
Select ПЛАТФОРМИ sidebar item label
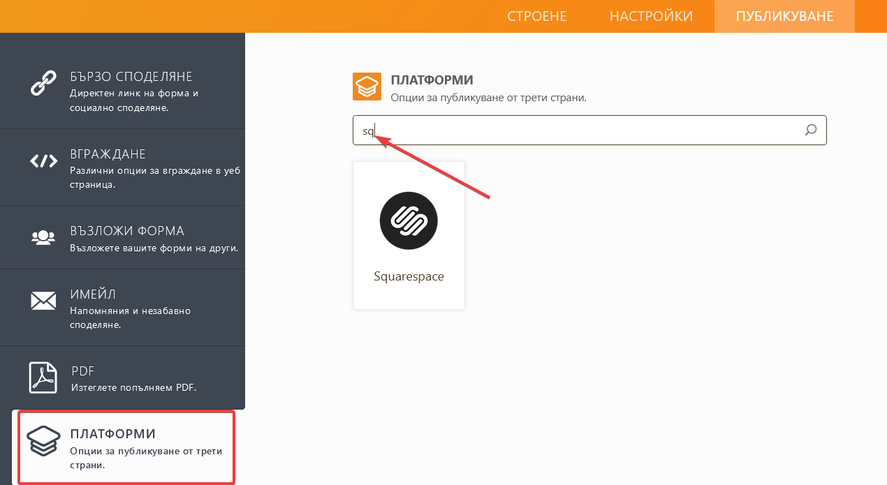[x=112, y=434]
